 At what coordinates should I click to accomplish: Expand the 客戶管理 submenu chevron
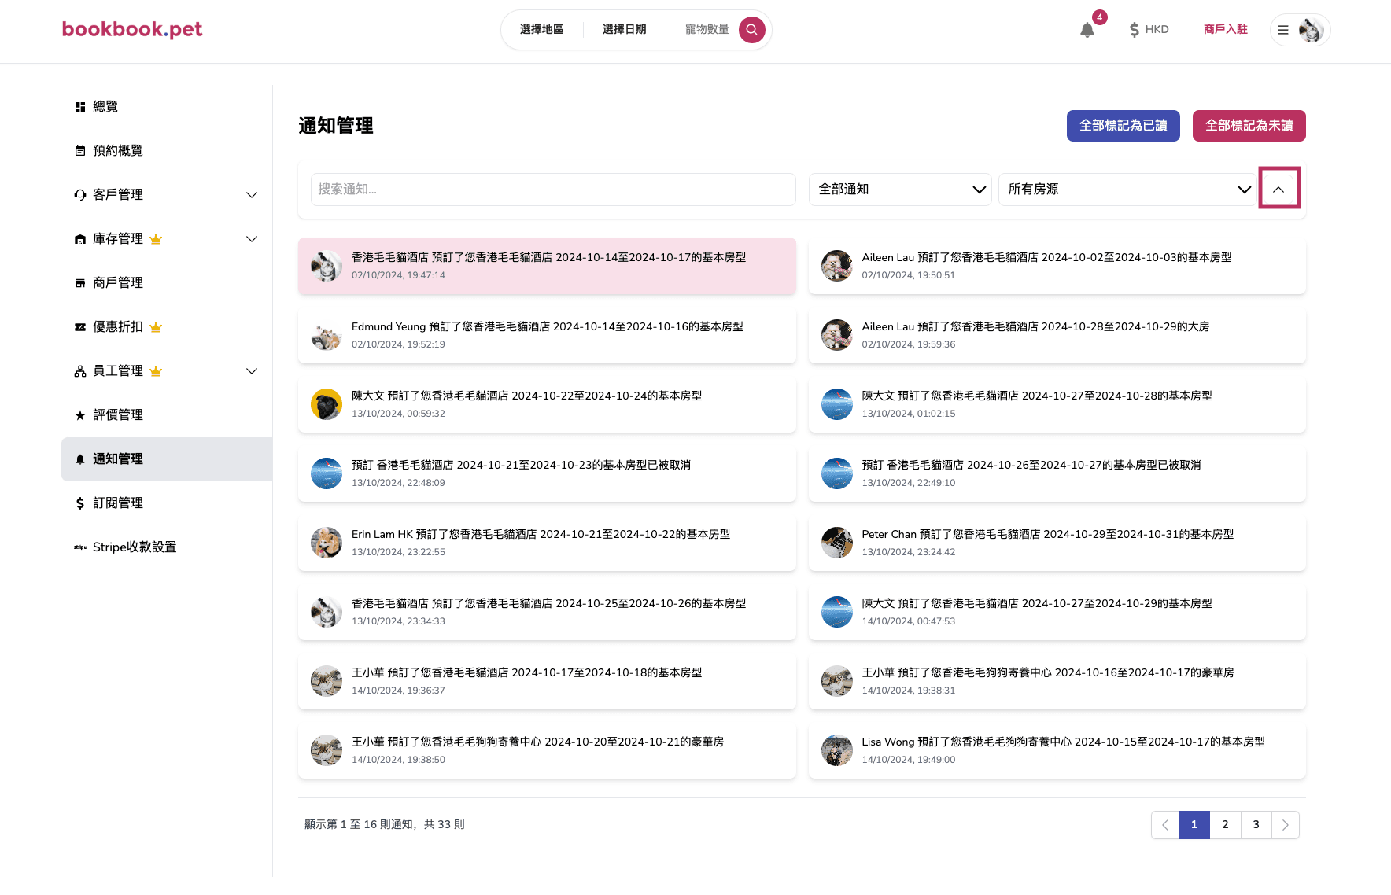point(252,195)
